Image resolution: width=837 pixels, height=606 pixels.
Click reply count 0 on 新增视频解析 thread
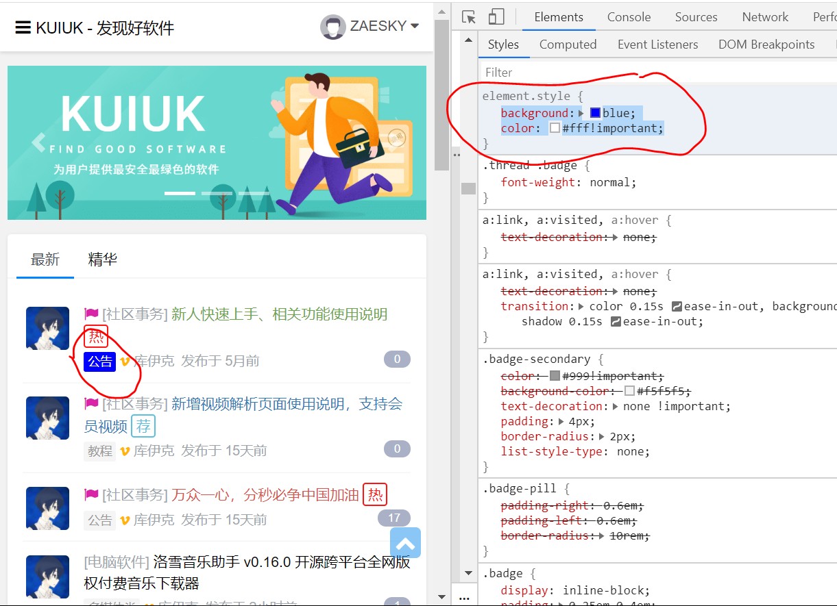click(397, 449)
